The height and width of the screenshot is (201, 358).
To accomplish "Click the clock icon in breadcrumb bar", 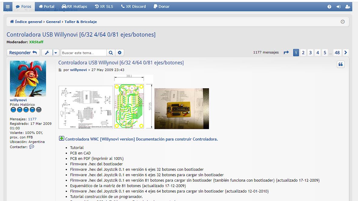I will coord(343,22).
